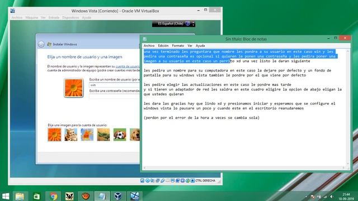
Task: Switch to Notepad via its taskbar icon
Action: pyautogui.click(x=102, y=196)
